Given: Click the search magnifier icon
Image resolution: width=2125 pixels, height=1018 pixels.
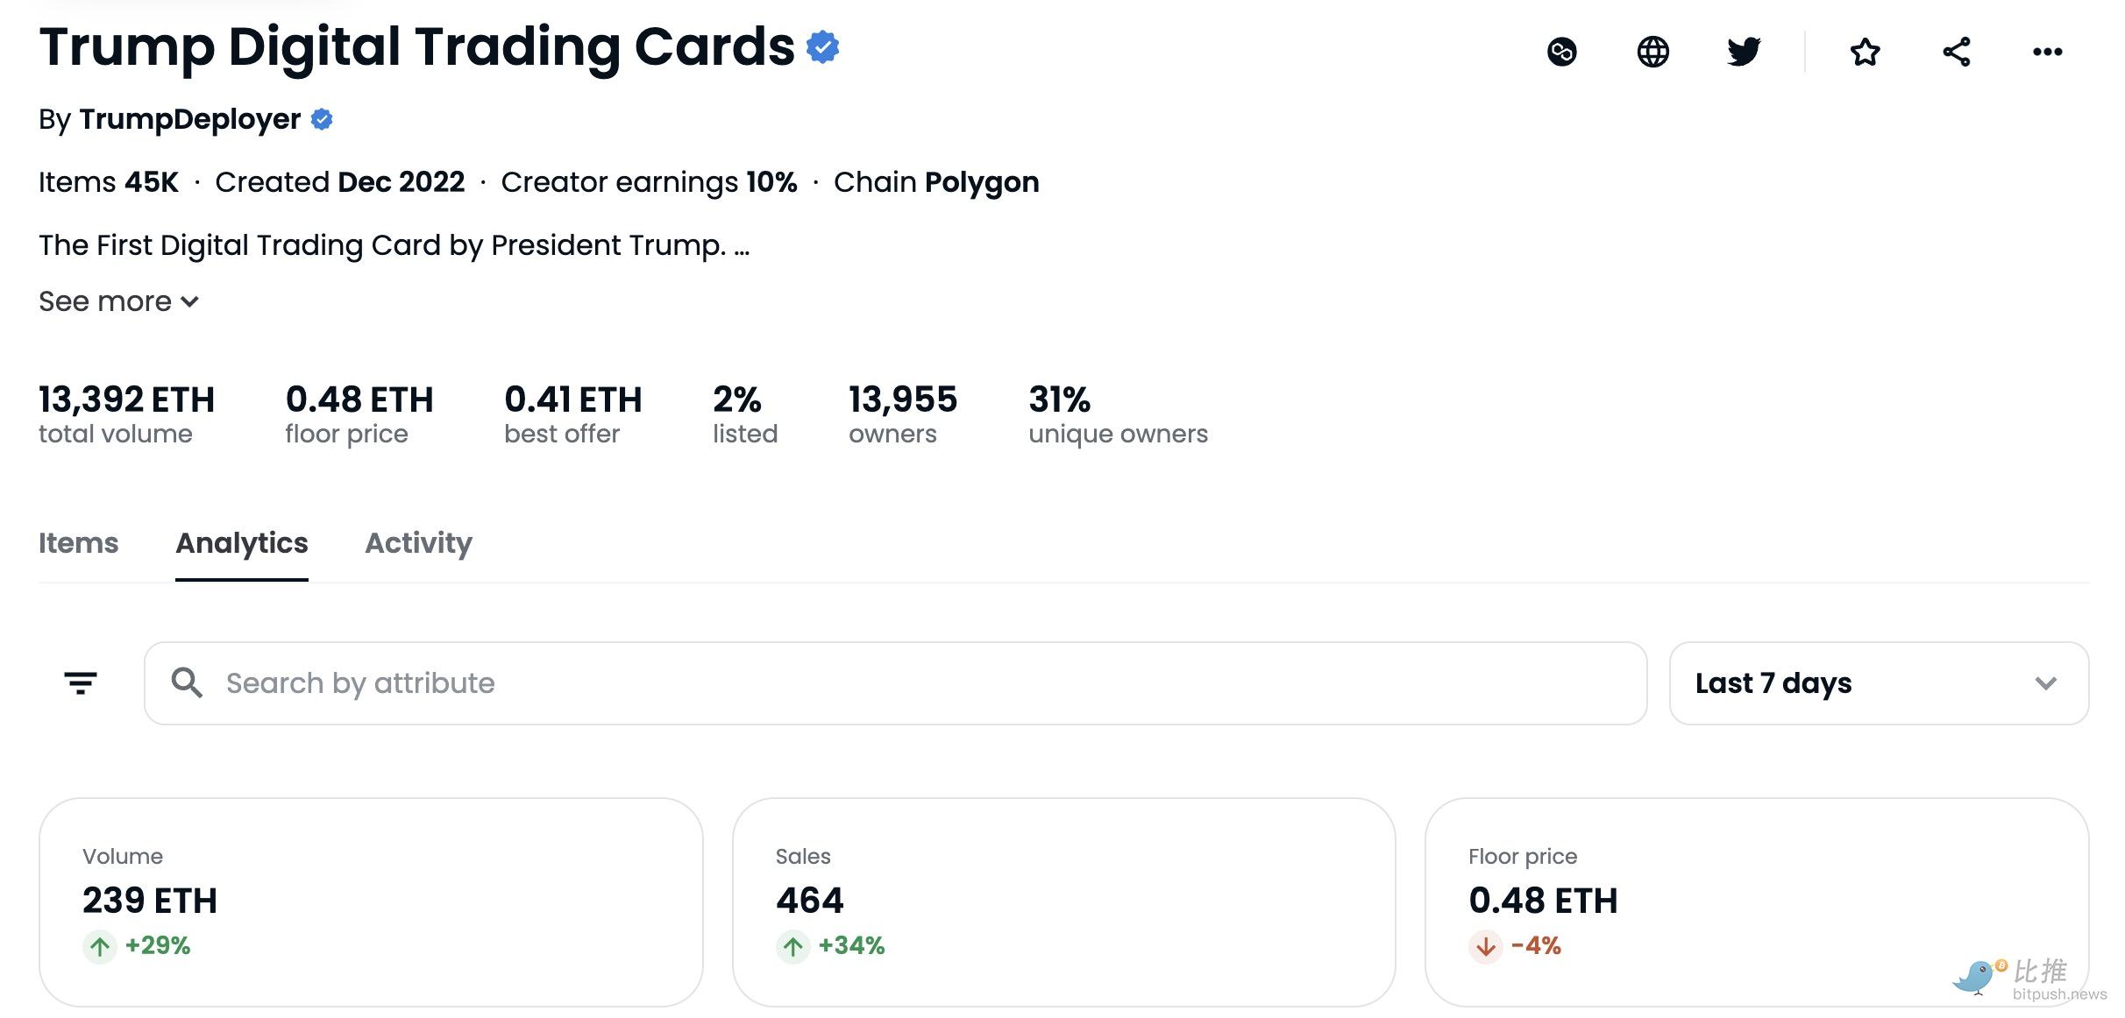Looking at the screenshot, I should [x=187, y=682].
